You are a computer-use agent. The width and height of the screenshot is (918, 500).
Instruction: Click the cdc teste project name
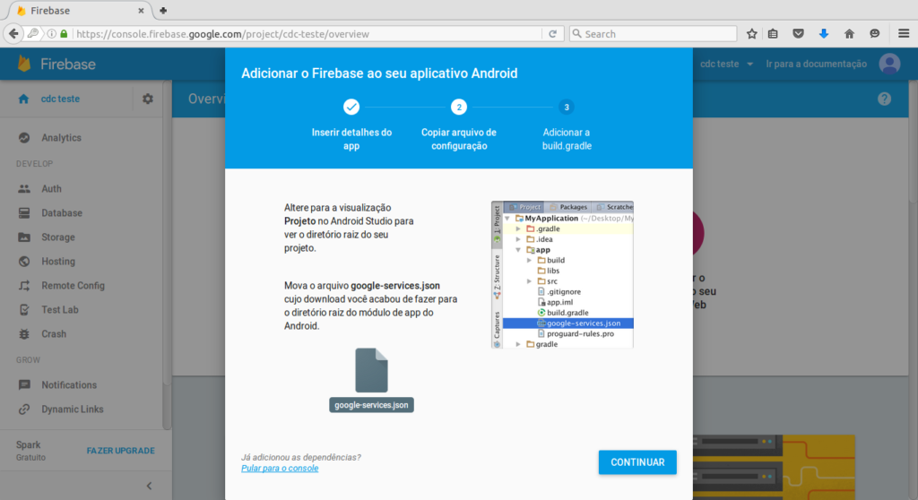(60, 99)
